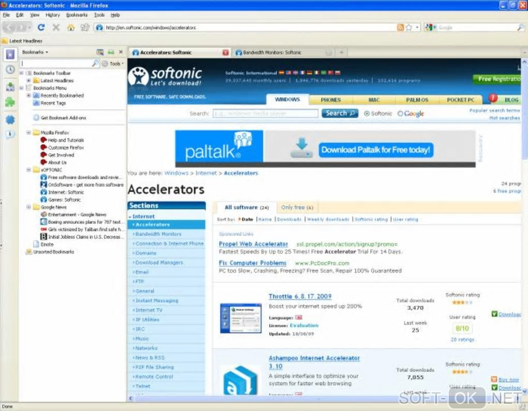
Task: Click the red alert icon beside BLOG
Action: pos(493,98)
